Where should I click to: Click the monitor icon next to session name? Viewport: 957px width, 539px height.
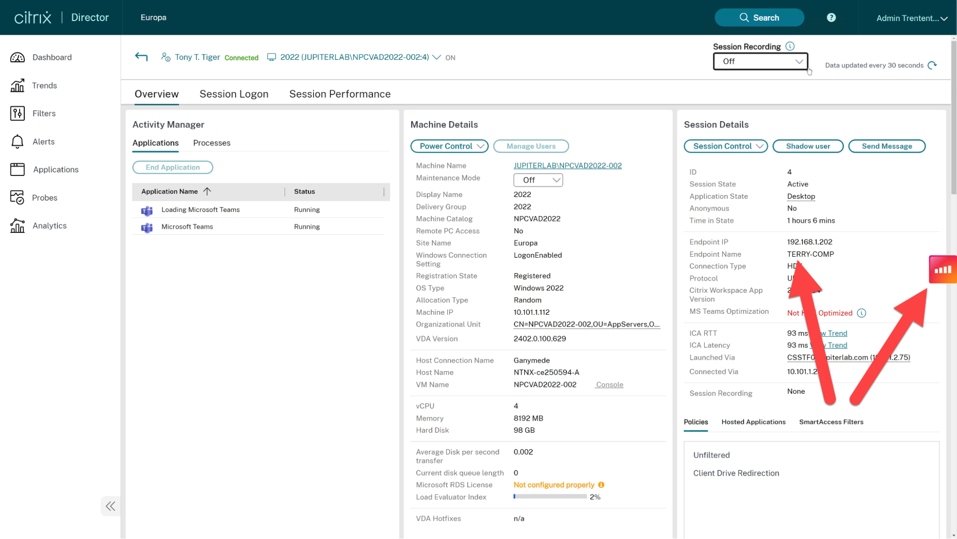[x=271, y=57]
